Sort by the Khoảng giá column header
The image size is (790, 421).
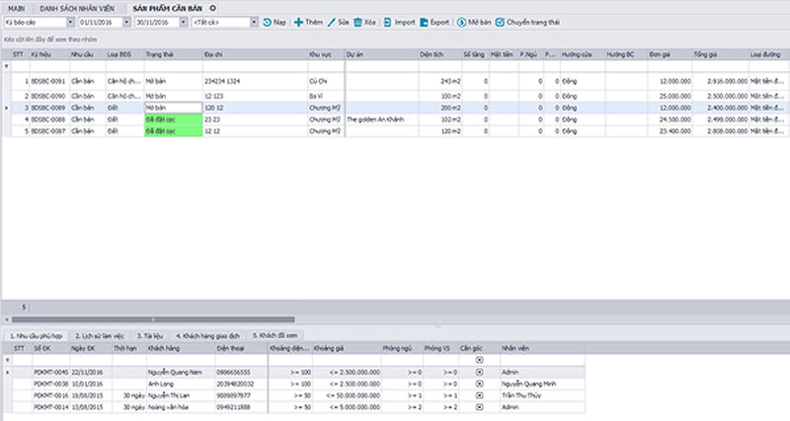tap(347, 348)
